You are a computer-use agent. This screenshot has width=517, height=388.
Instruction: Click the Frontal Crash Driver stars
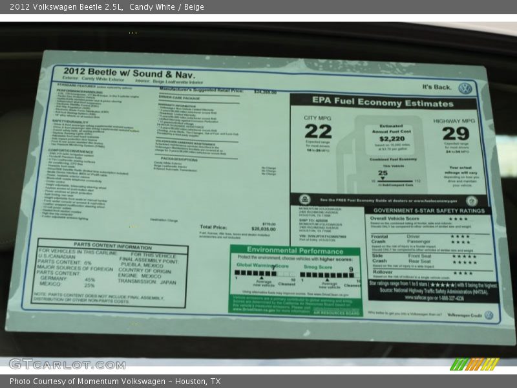click(x=460, y=237)
